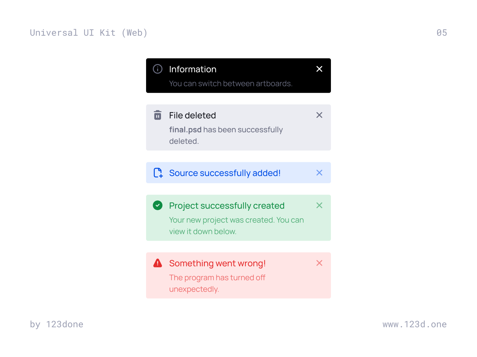Screen dimensions: 477x357
Task: Click the add-file icon in blue banner
Action: 158,173
